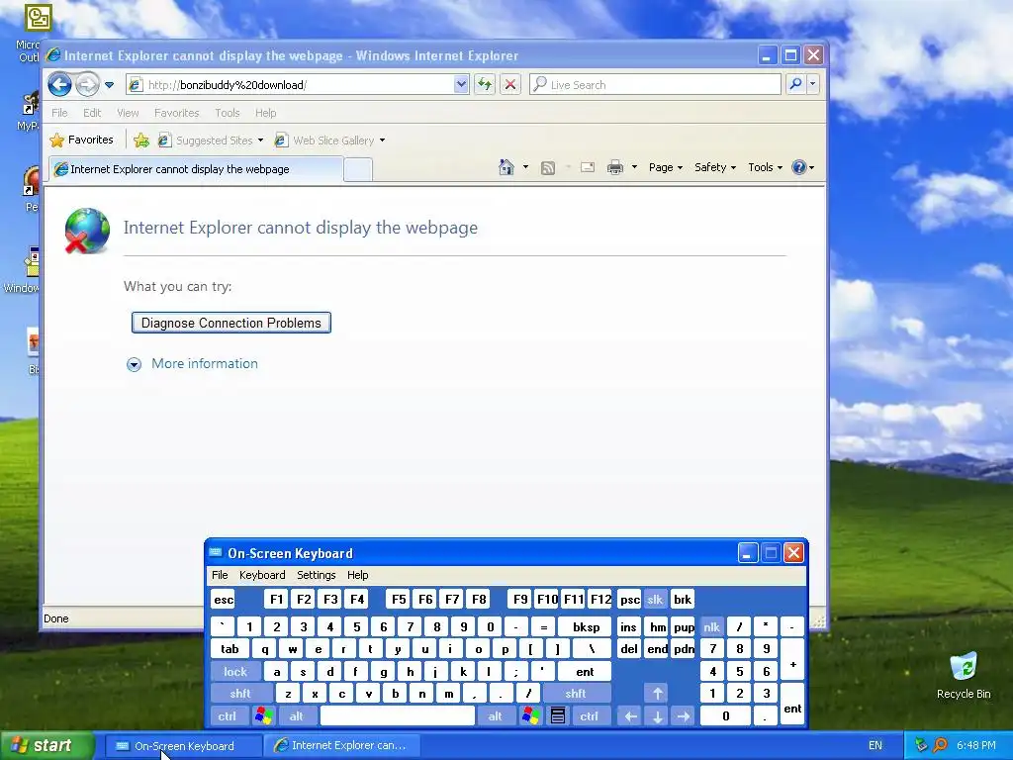
Task: Click the space bar key
Action: (398, 716)
